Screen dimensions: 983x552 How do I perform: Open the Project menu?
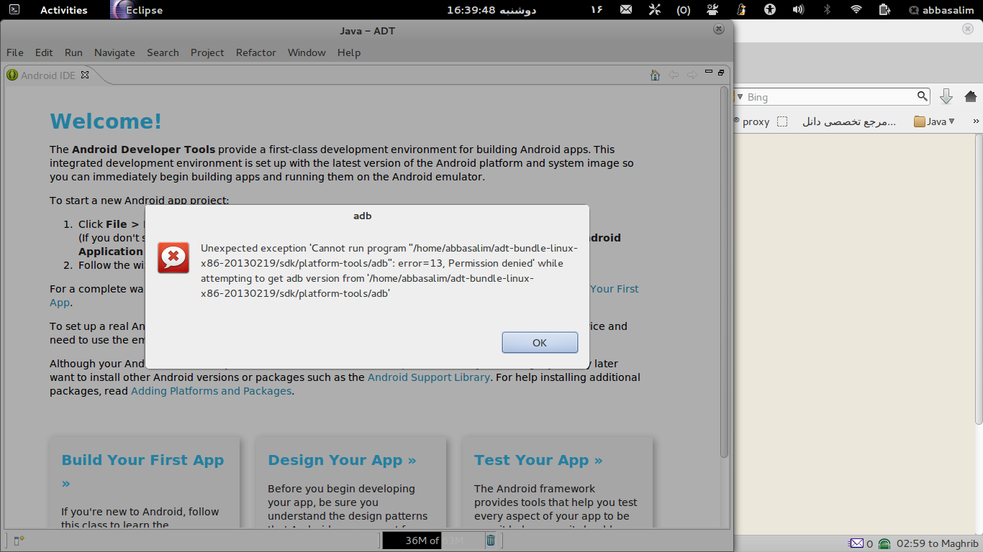[x=207, y=52]
